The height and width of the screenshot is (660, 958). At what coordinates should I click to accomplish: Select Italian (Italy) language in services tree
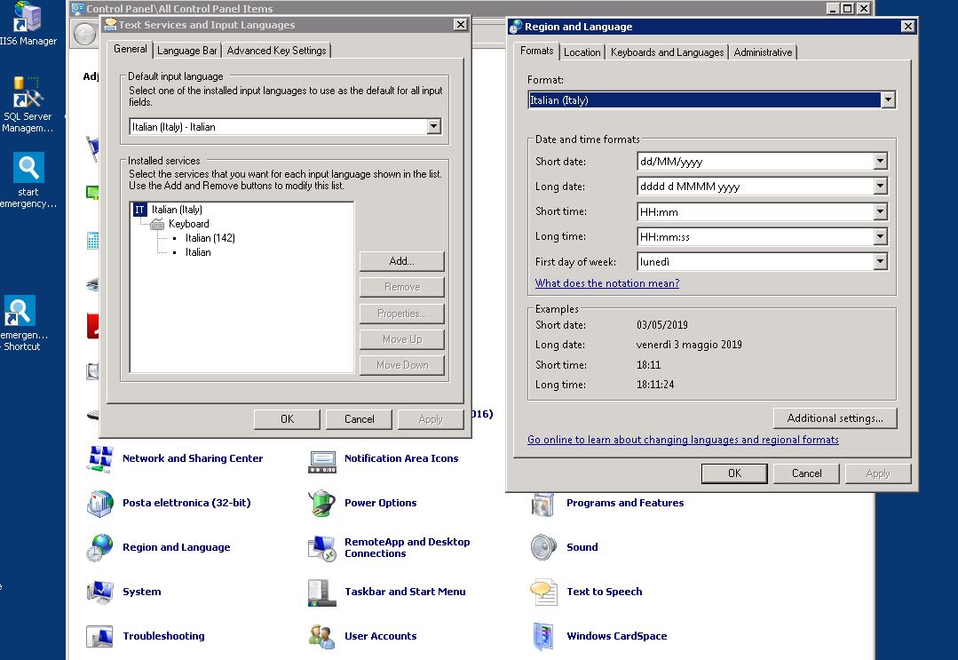coord(177,210)
